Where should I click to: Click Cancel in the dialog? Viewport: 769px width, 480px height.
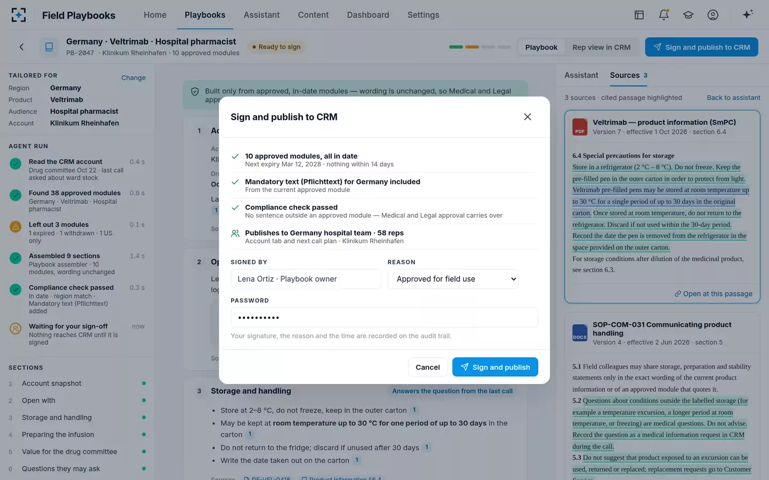click(428, 367)
